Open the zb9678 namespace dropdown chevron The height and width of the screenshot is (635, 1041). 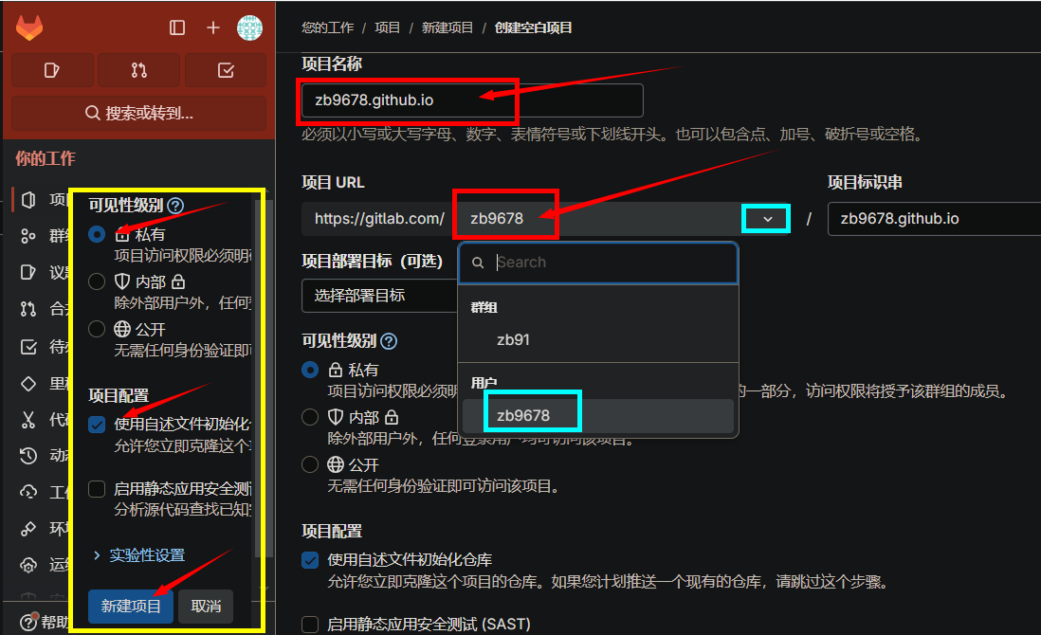coord(767,219)
